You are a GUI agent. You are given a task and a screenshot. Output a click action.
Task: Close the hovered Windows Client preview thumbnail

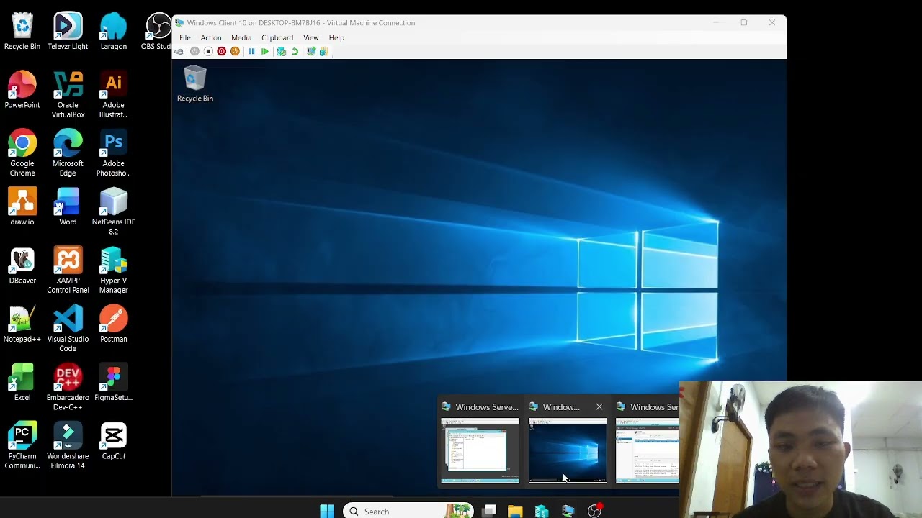[599, 407]
